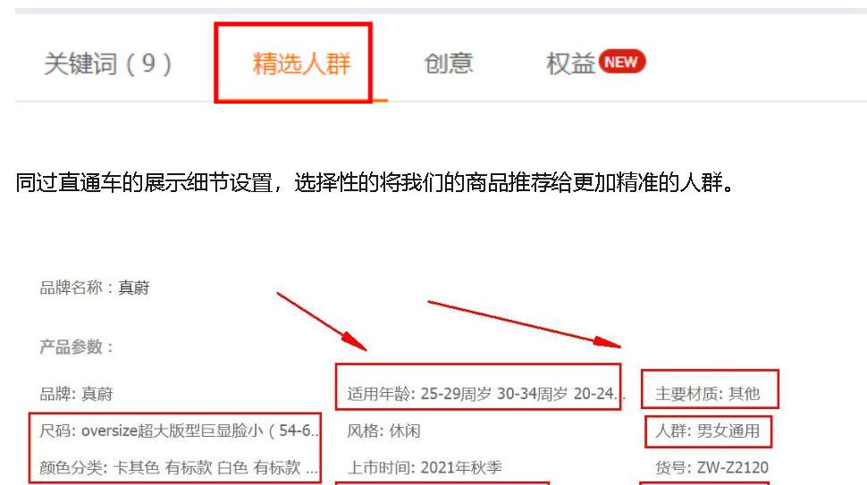
Task: Click the 颜色分类: 卡其色 parameter
Action: [x=179, y=468]
